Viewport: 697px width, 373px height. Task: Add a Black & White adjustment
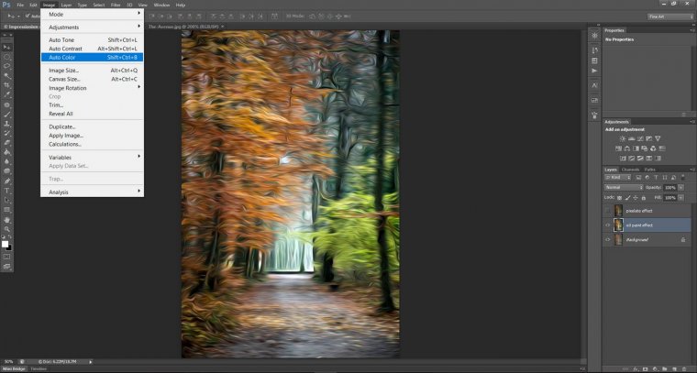tap(636, 148)
